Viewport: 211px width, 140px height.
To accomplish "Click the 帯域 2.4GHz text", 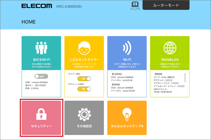I will pyautogui.click(x=32, y=88).
